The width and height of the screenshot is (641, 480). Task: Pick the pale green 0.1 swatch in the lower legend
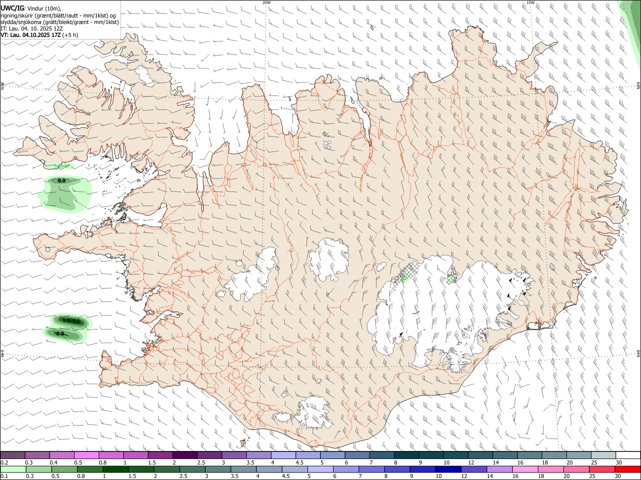13,469
